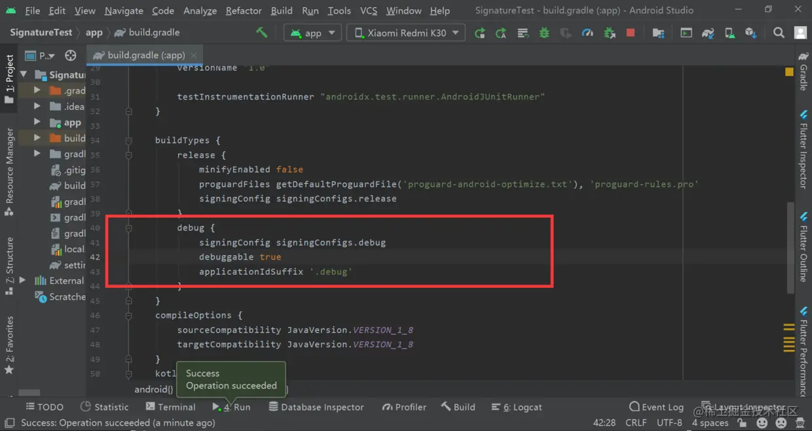Toggle the tool windows icon at bottom-left corner
Viewport: 812px width, 431px height.
click(10, 423)
